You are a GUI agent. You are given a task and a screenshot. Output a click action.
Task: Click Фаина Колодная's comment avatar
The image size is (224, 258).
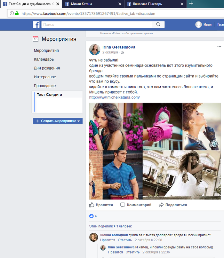94,237
